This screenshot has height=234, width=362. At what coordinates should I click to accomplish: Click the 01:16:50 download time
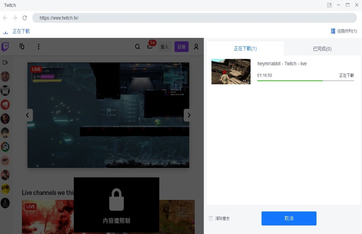264,75
